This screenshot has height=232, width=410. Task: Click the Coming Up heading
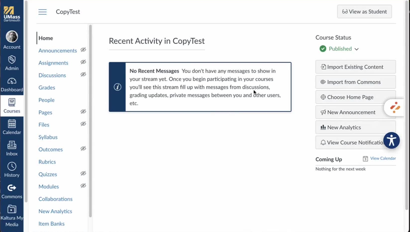point(329,159)
